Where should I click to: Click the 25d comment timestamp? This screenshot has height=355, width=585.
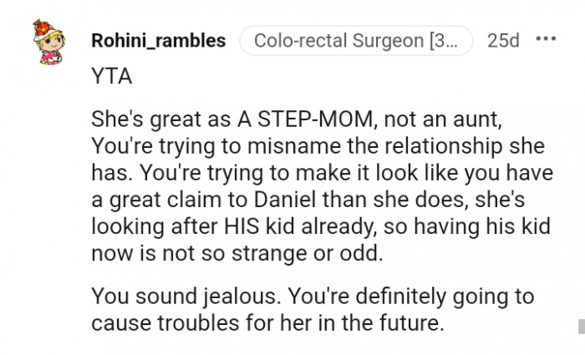point(502,40)
